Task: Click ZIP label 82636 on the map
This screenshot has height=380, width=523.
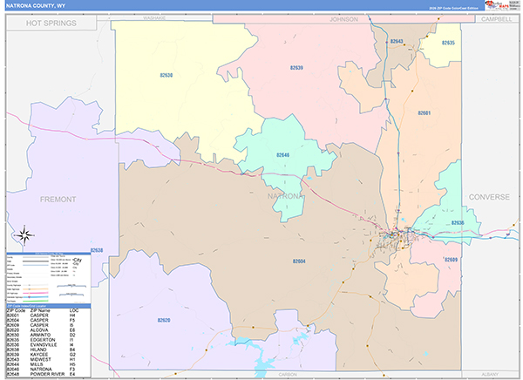Action: pyautogui.click(x=458, y=223)
